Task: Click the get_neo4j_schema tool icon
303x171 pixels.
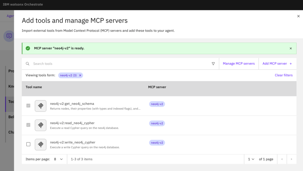Action: [41, 106]
